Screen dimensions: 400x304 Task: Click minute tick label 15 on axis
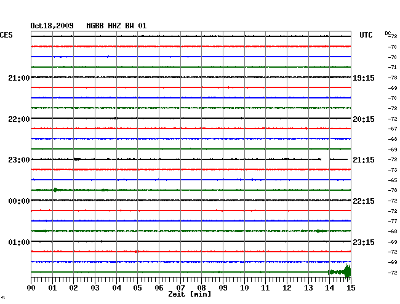coord(351,288)
